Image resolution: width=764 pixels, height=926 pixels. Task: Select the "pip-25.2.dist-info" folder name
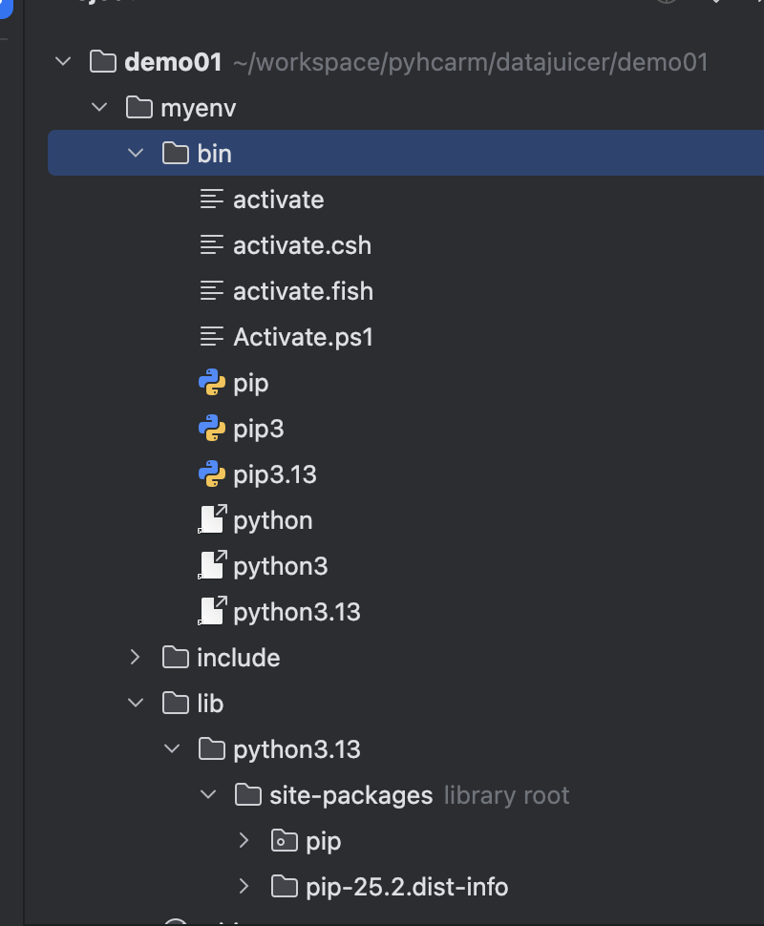(407, 887)
